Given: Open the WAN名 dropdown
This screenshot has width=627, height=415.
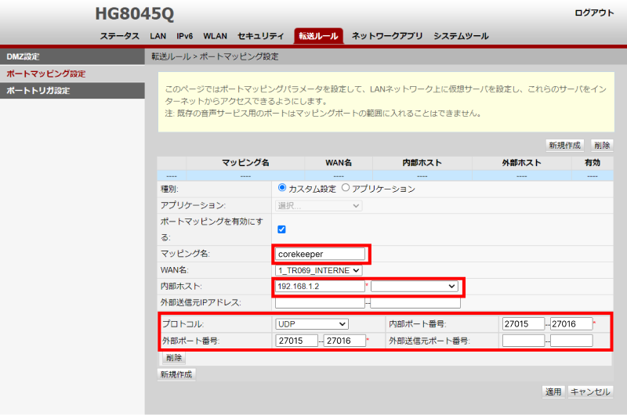Looking at the screenshot, I should (319, 270).
